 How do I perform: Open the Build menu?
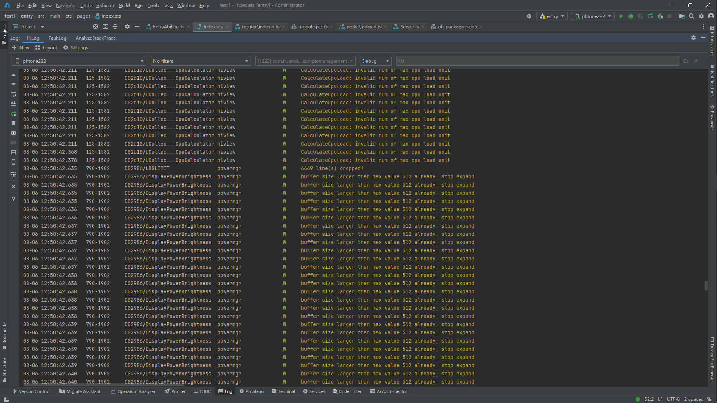click(x=124, y=5)
